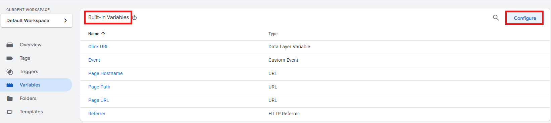Screen dimensions: 551x123
Task: Click the Type column header
Action: 273,34
